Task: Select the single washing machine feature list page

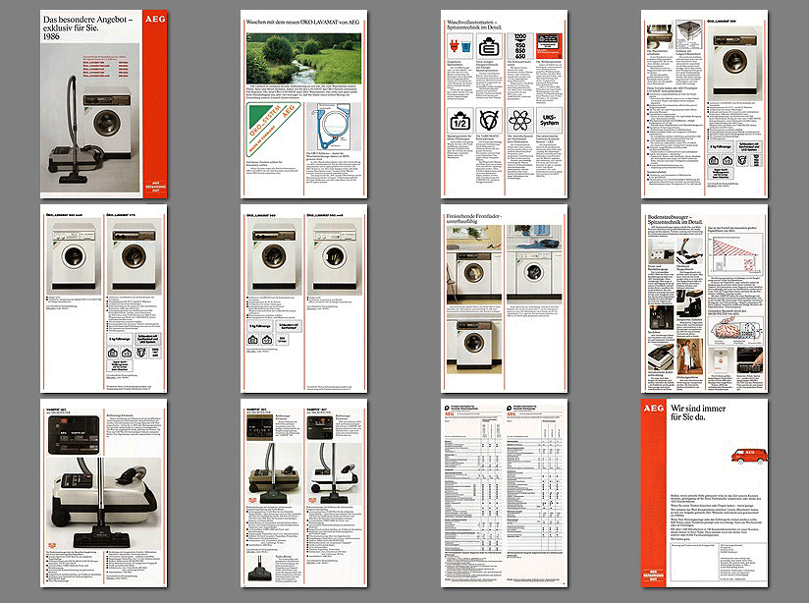Action: point(704,104)
